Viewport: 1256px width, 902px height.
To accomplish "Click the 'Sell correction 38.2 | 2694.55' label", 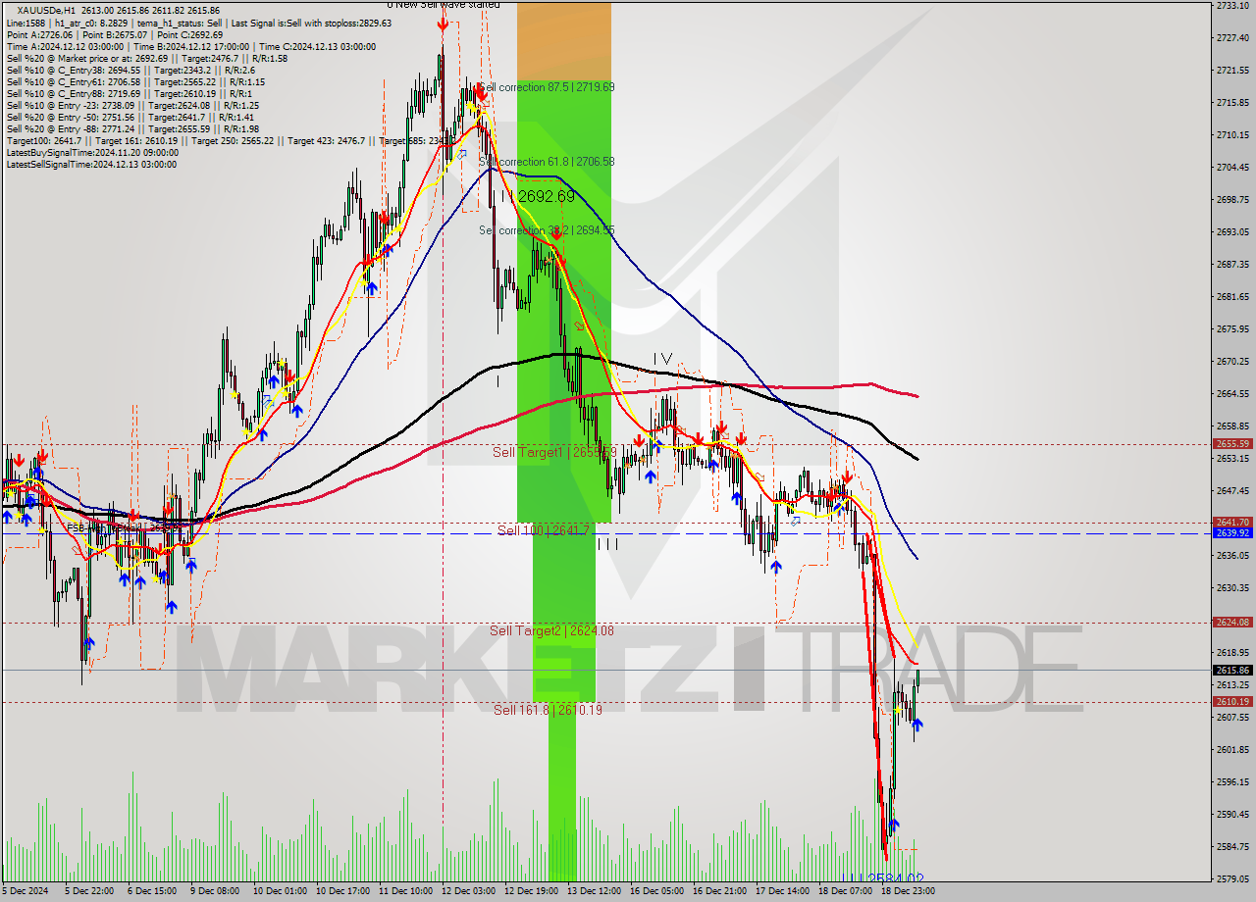I will pos(547,230).
